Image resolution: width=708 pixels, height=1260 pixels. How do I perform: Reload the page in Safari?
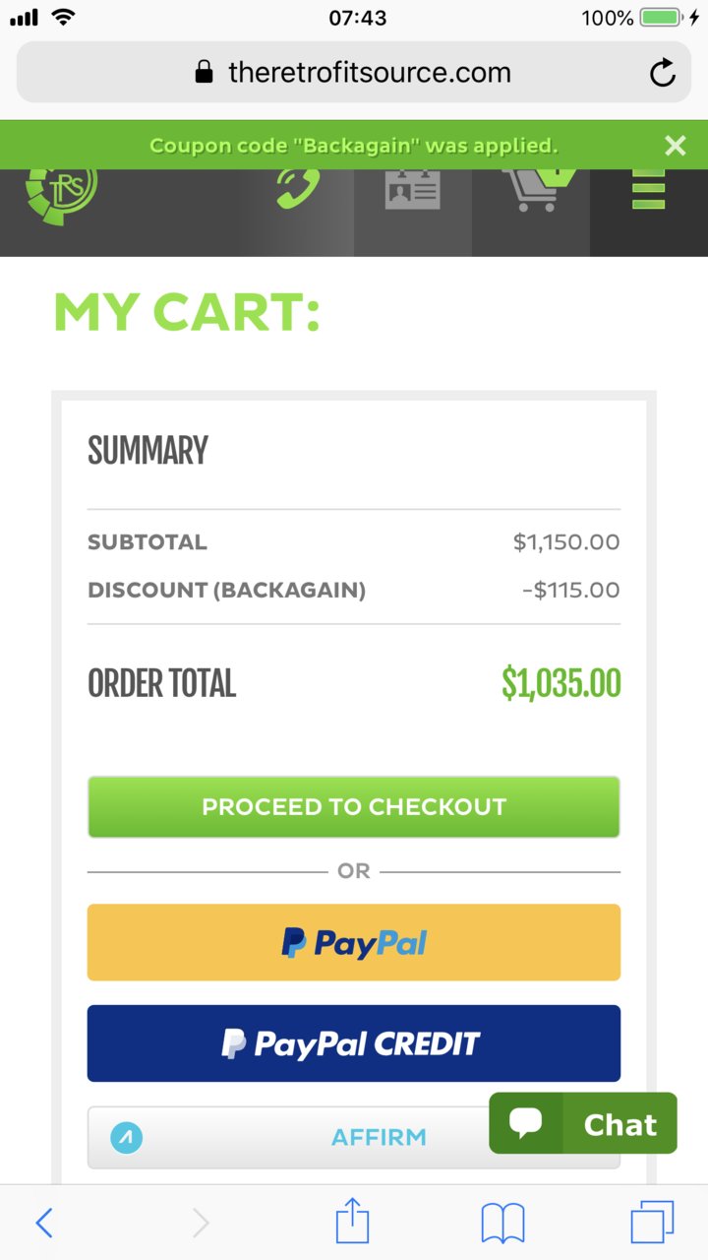click(x=663, y=73)
